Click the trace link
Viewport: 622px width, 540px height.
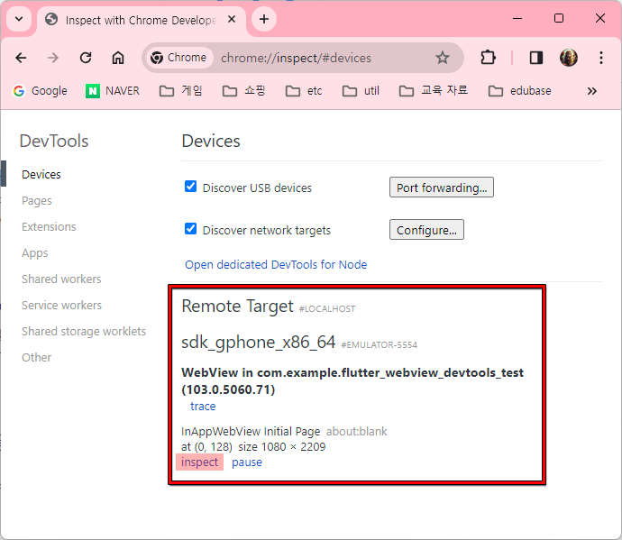[x=203, y=407]
